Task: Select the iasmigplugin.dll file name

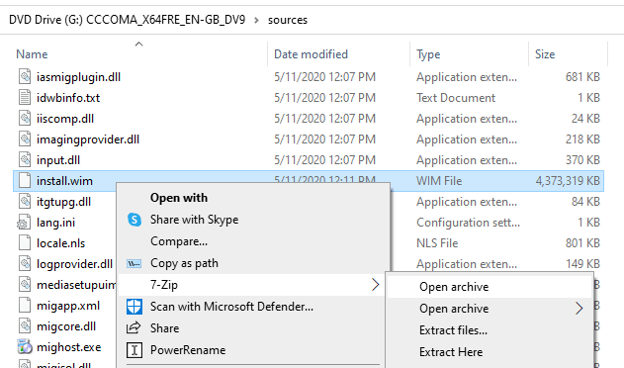Action: [x=78, y=77]
